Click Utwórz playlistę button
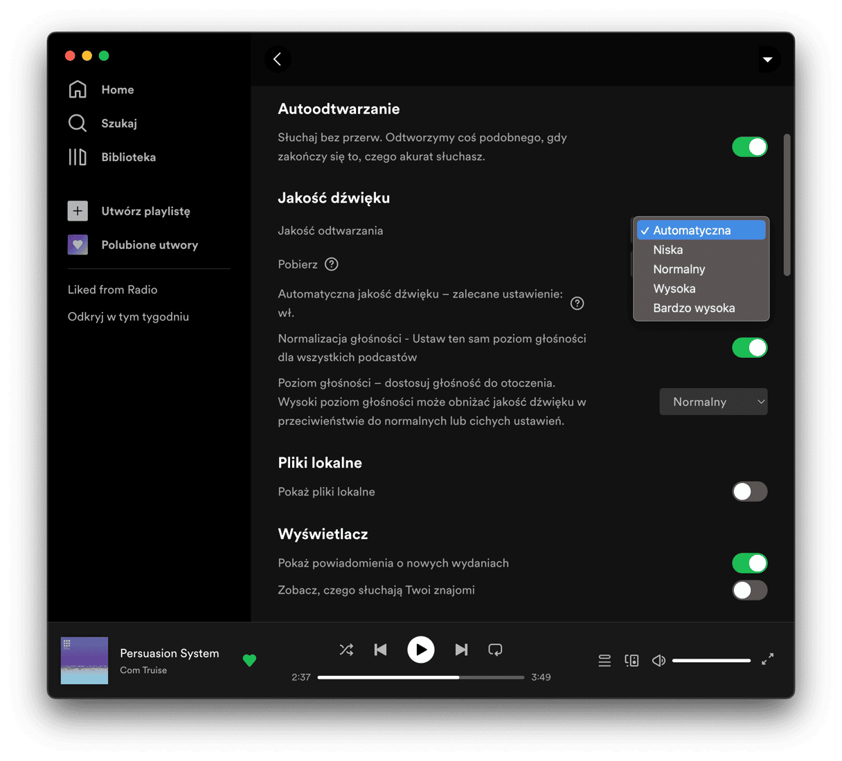The width and height of the screenshot is (842, 761). click(x=145, y=211)
